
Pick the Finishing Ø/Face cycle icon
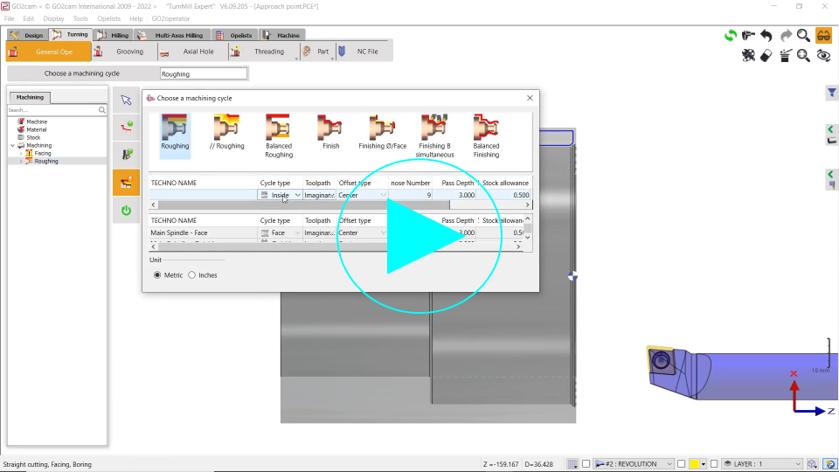pyautogui.click(x=382, y=130)
